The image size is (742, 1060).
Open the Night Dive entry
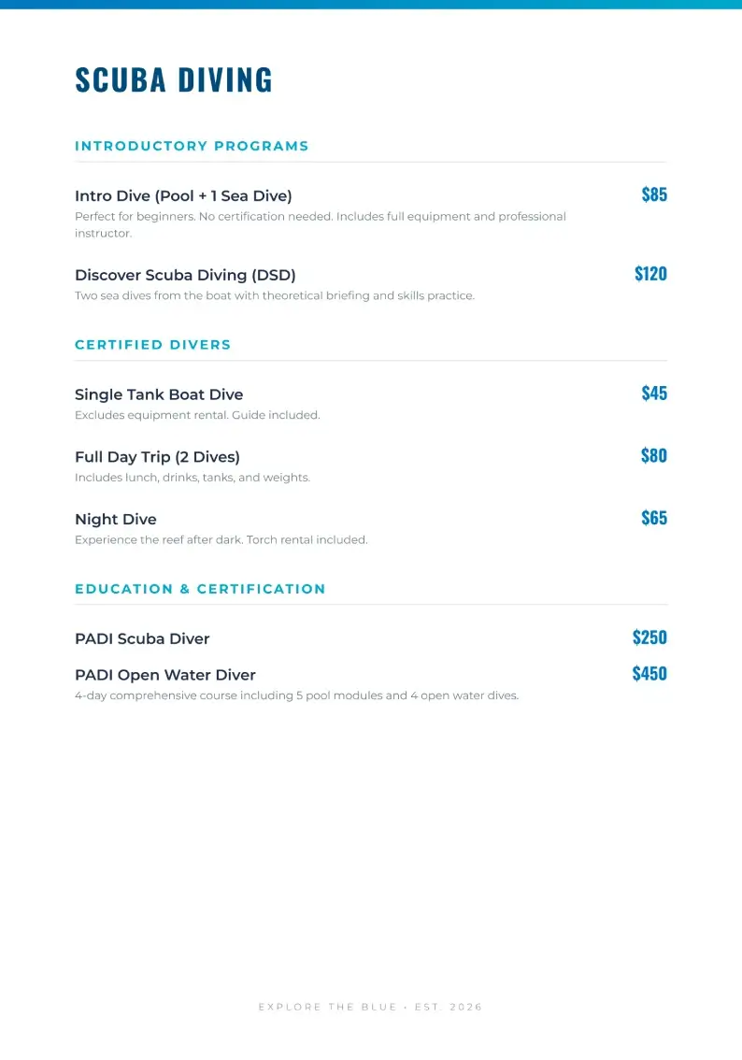tap(116, 520)
